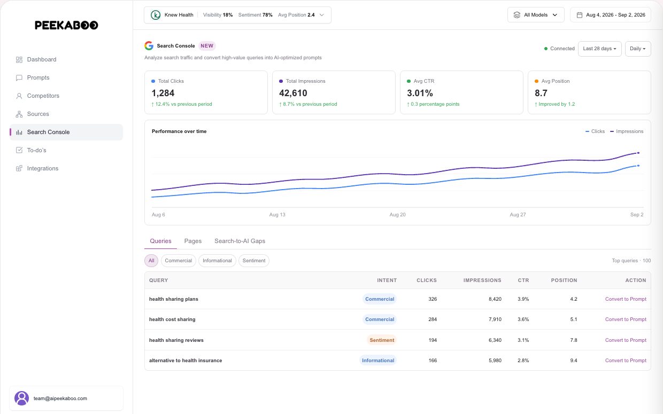Click the Informational tag on alternative insurance row

(x=378, y=361)
